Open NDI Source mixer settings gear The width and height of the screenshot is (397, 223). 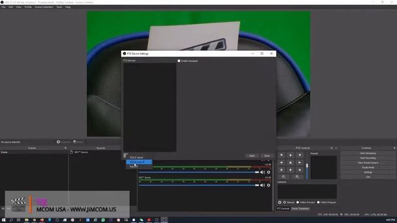(269, 185)
